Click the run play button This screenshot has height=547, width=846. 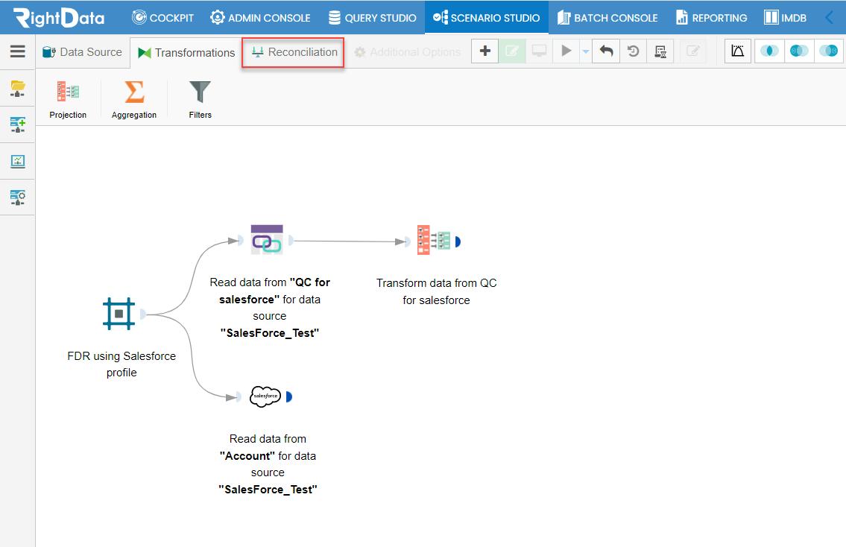[566, 51]
